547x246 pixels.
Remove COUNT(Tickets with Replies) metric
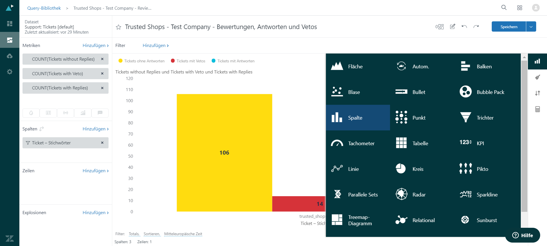tap(102, 88)
